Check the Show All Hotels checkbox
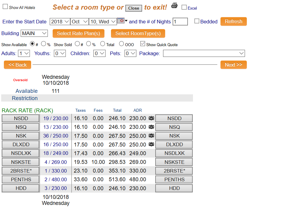Image resolution: width=286 pixels, height=210 pixels. [x=5, y=7]
